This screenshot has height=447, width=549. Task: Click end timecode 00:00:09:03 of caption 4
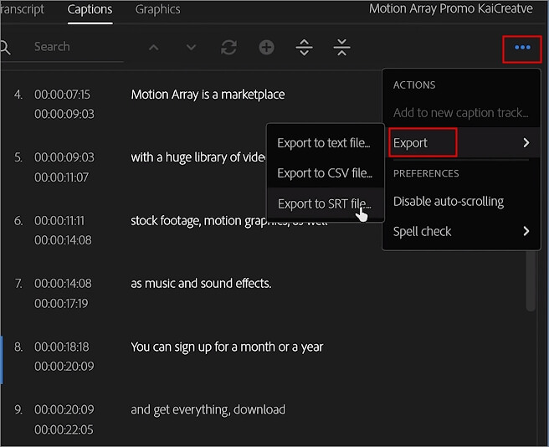[x=64, y=114]
